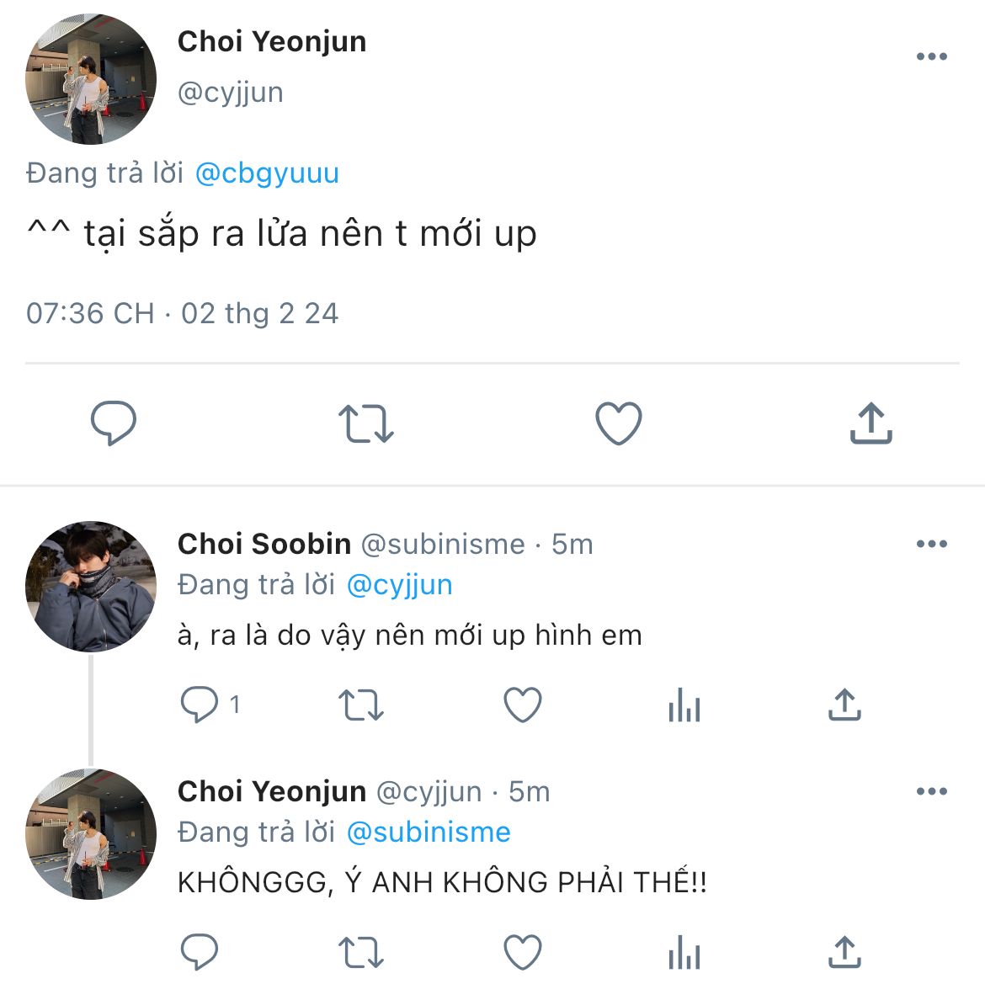Retweet the main Choi Yeonjun tweet
The height and width of the screenshot is (984, 985).
[365, 423]
